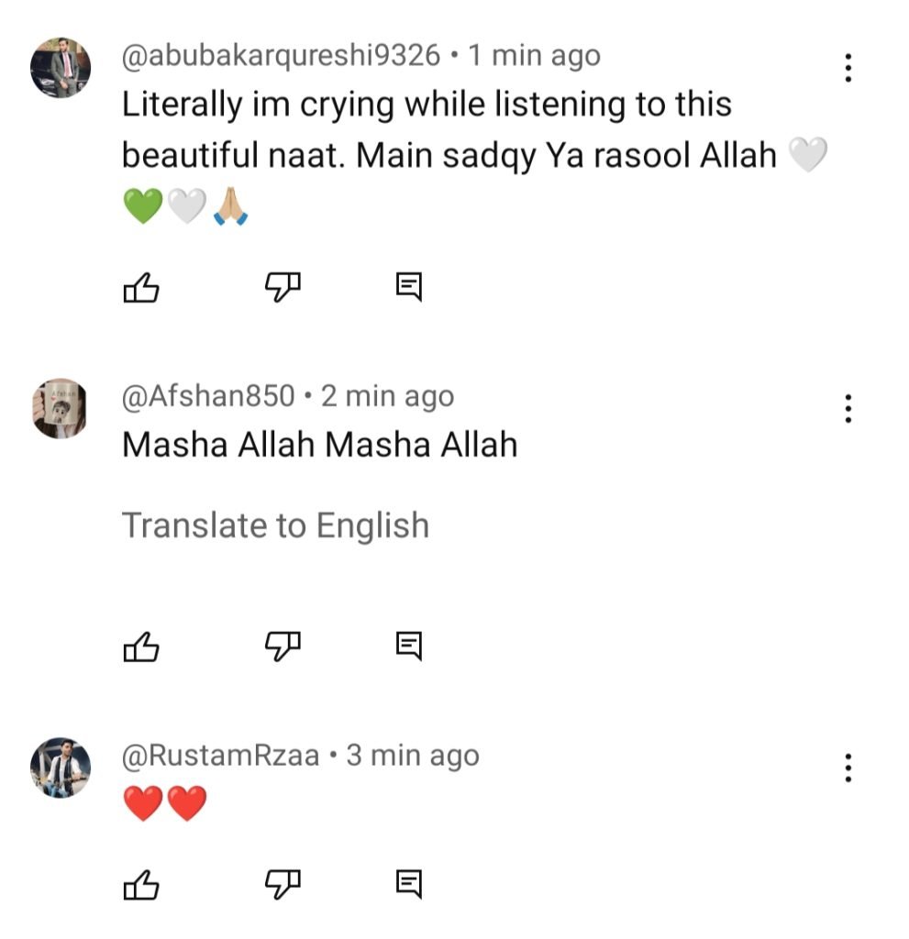Reply to @Afshan850's comment
This screenshot has width=909, height=939.
coord(409,647)
